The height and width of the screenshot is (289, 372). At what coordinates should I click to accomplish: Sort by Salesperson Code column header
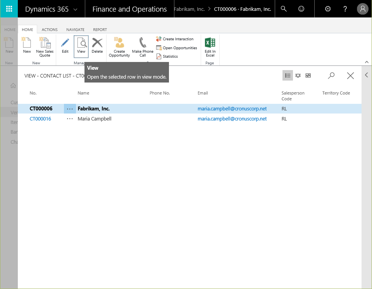[293, 96]
